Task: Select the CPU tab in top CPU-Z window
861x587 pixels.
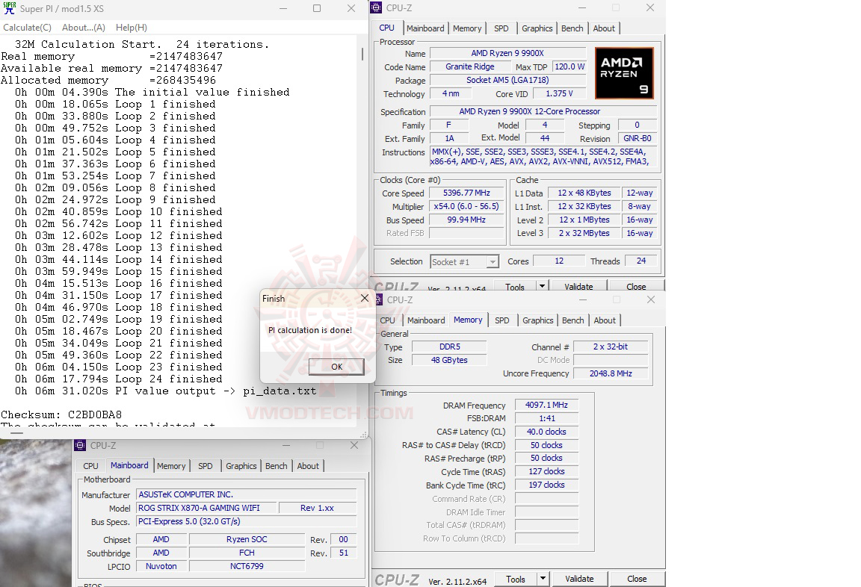Action: (386, 28)
